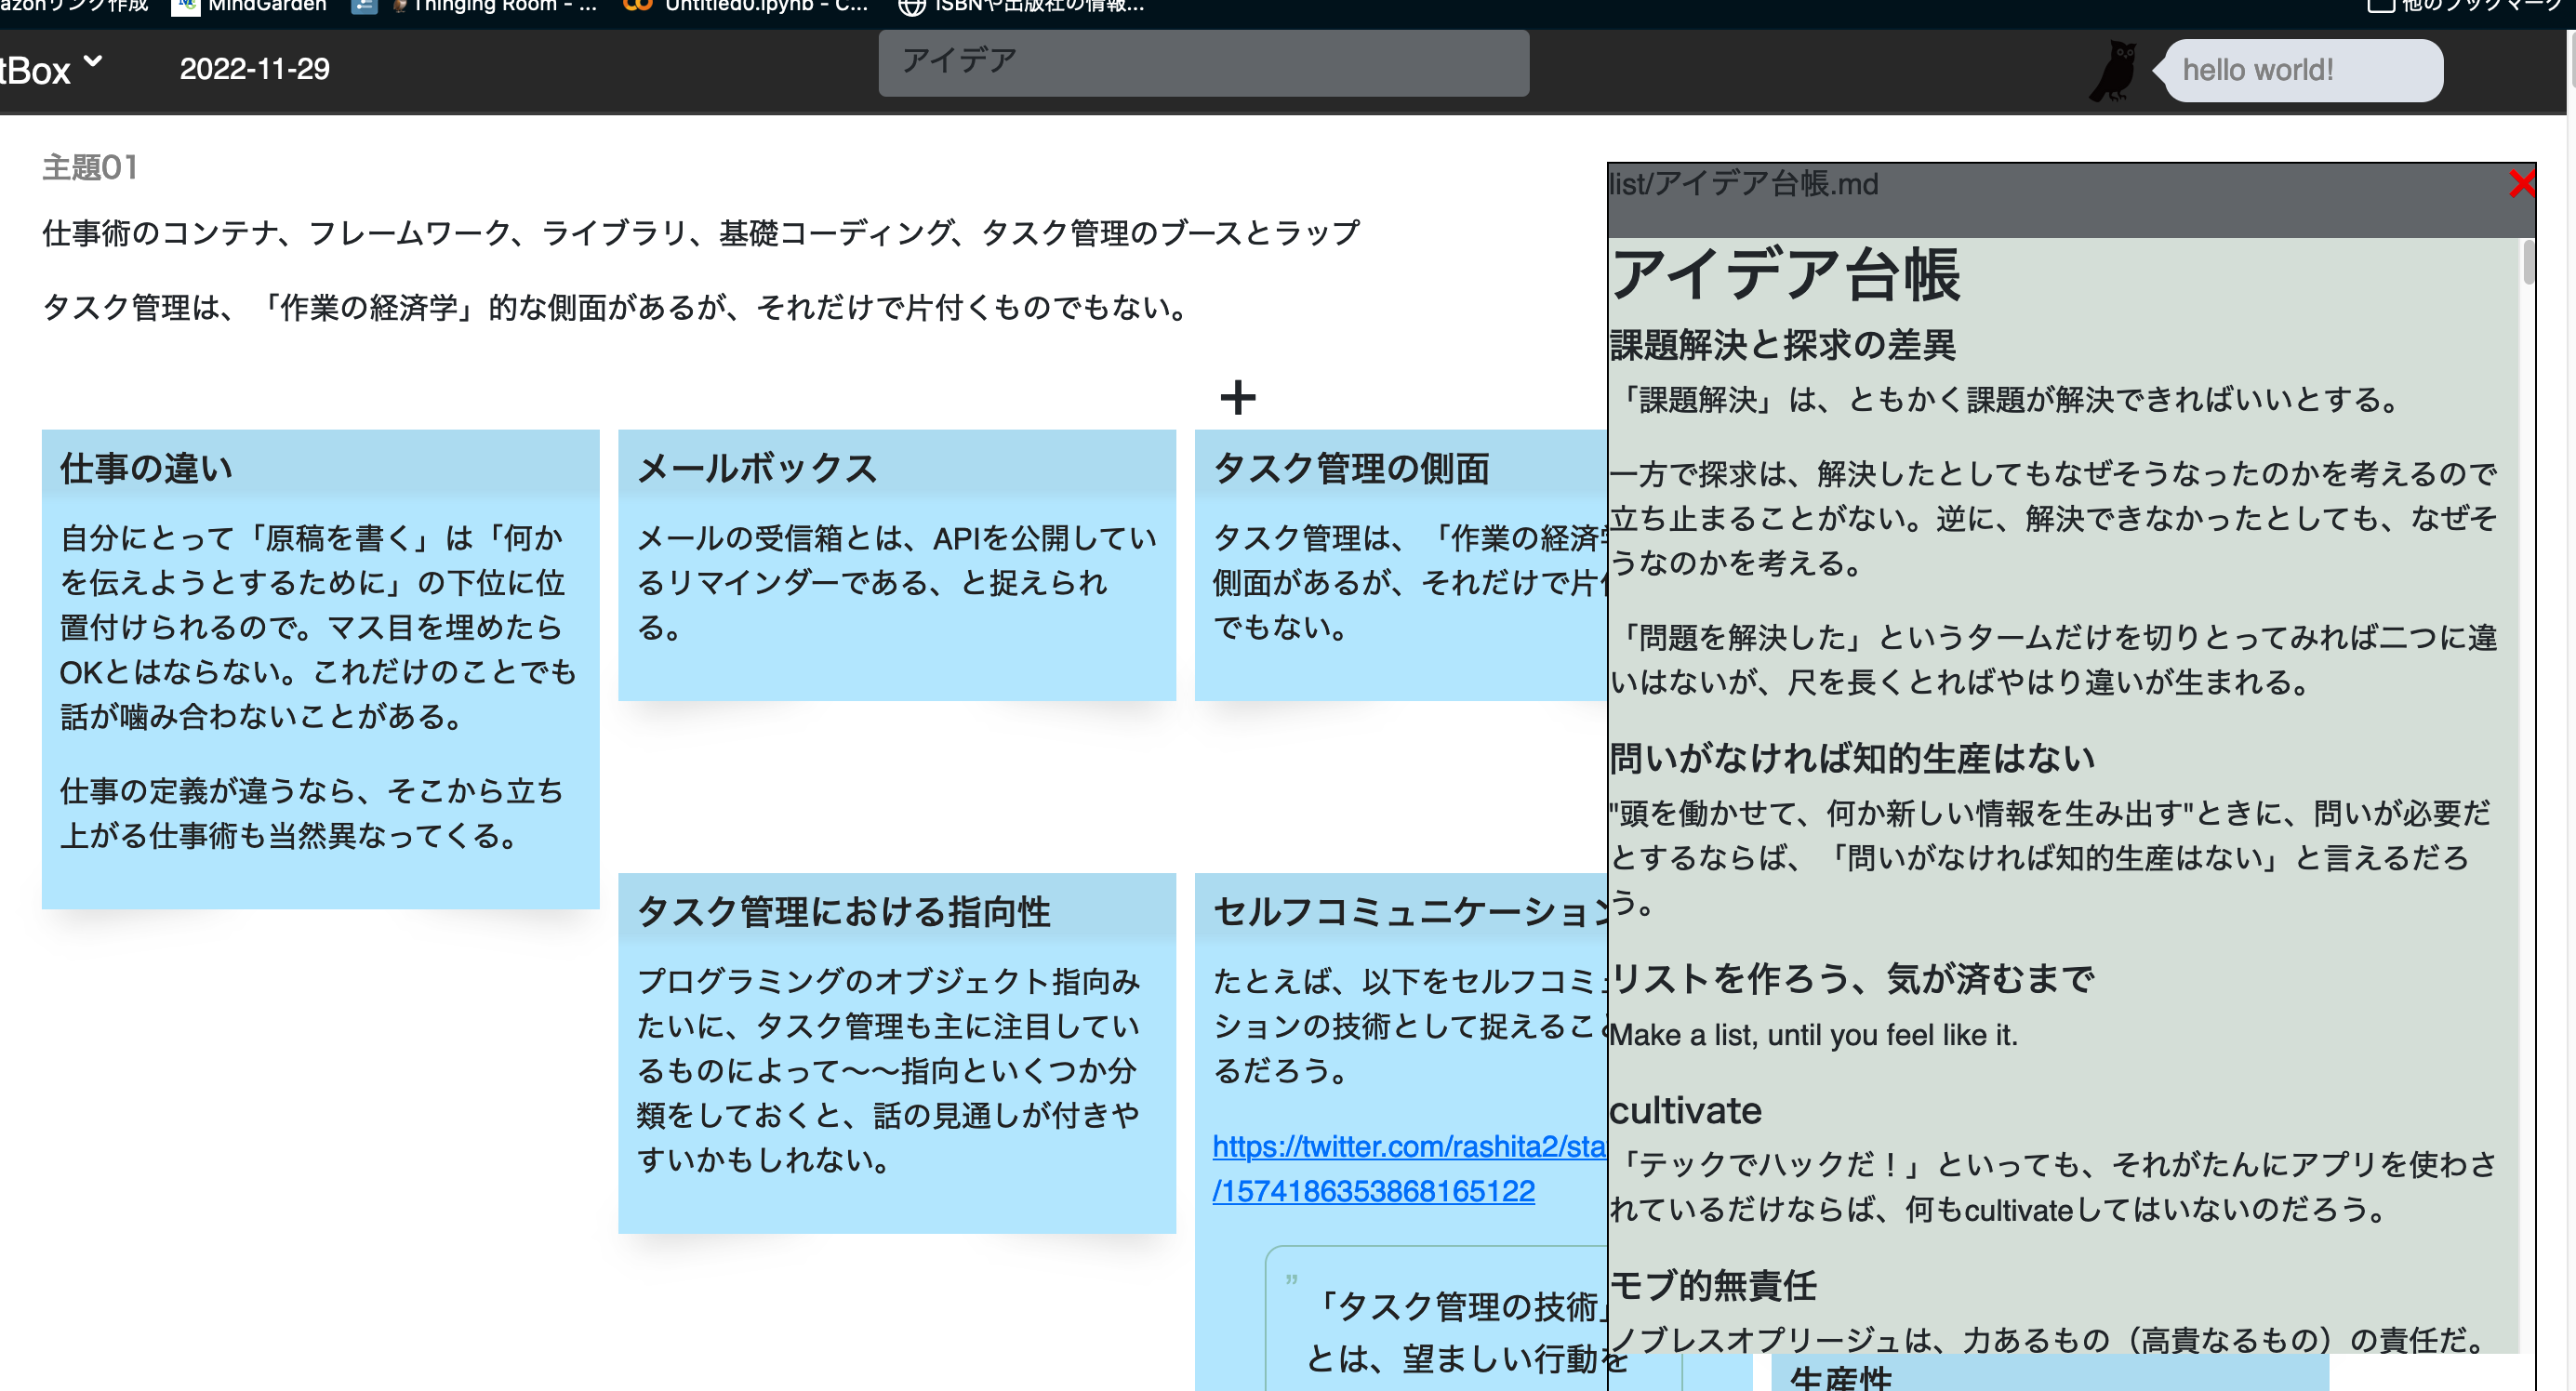The image size is (2576, 1391).
Task: Click the 主題01 heading text
Action: tap(90, 168)
